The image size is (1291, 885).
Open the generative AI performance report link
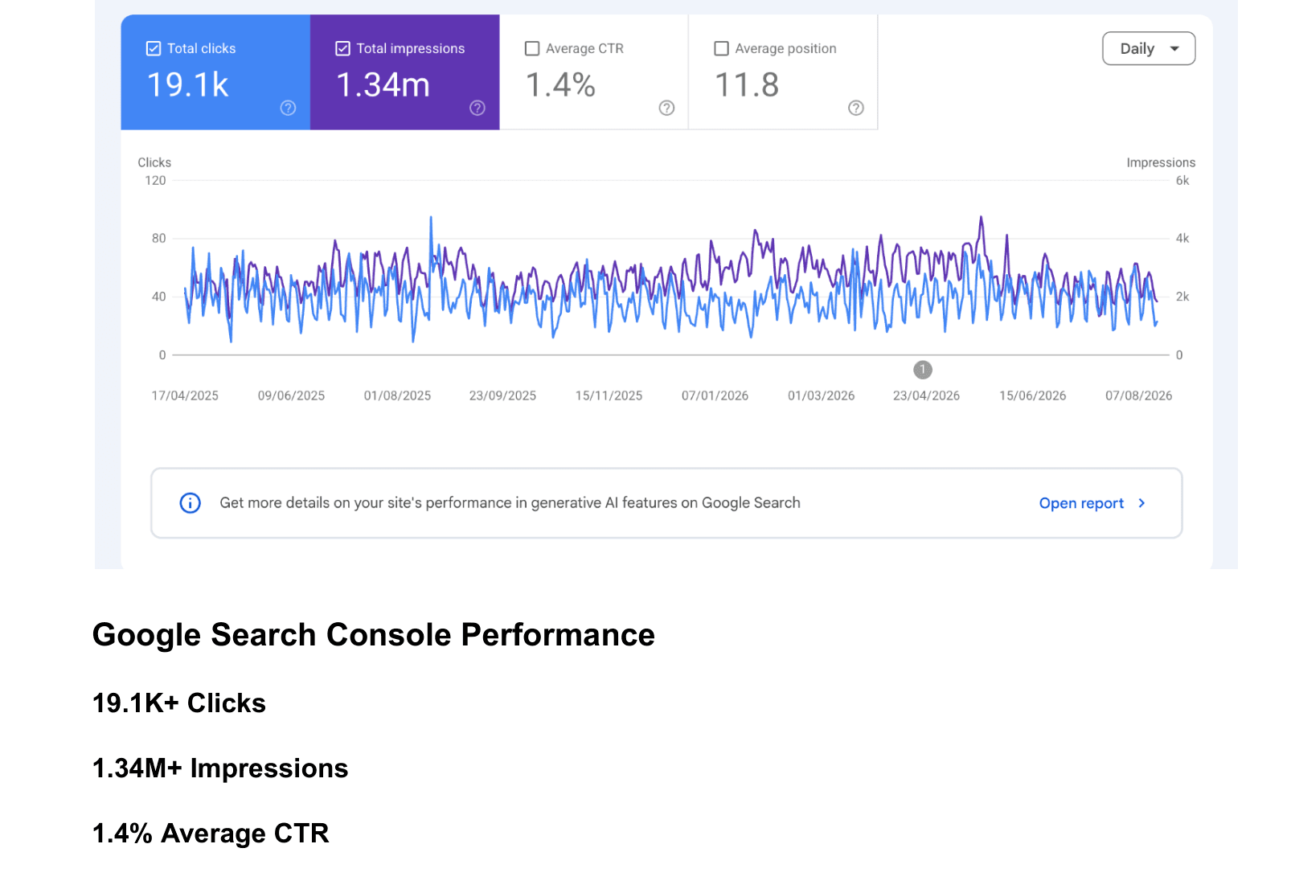[1081, 503]
